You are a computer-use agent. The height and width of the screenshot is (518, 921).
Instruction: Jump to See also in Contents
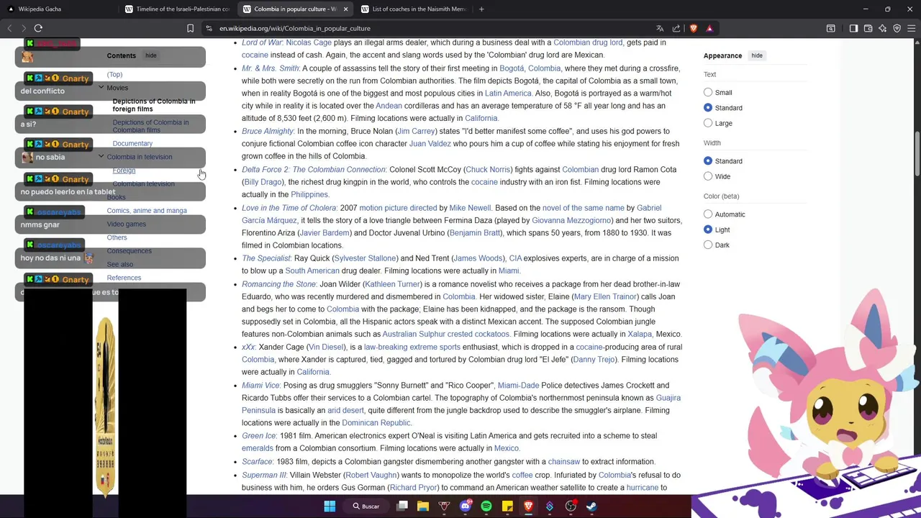coord(120,264)
